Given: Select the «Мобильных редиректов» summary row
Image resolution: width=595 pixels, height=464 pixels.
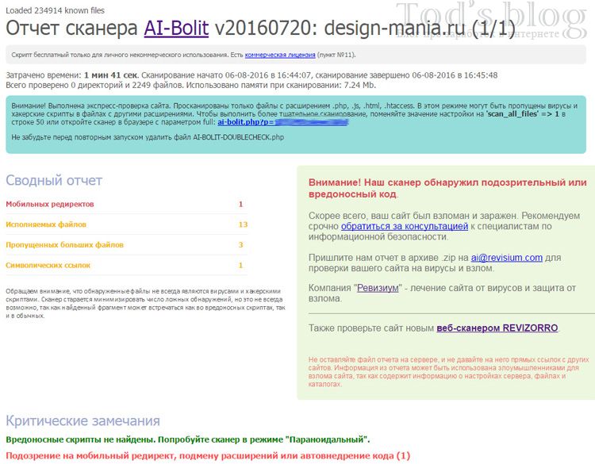Looking at the screenshot, I should pos(50,204).
